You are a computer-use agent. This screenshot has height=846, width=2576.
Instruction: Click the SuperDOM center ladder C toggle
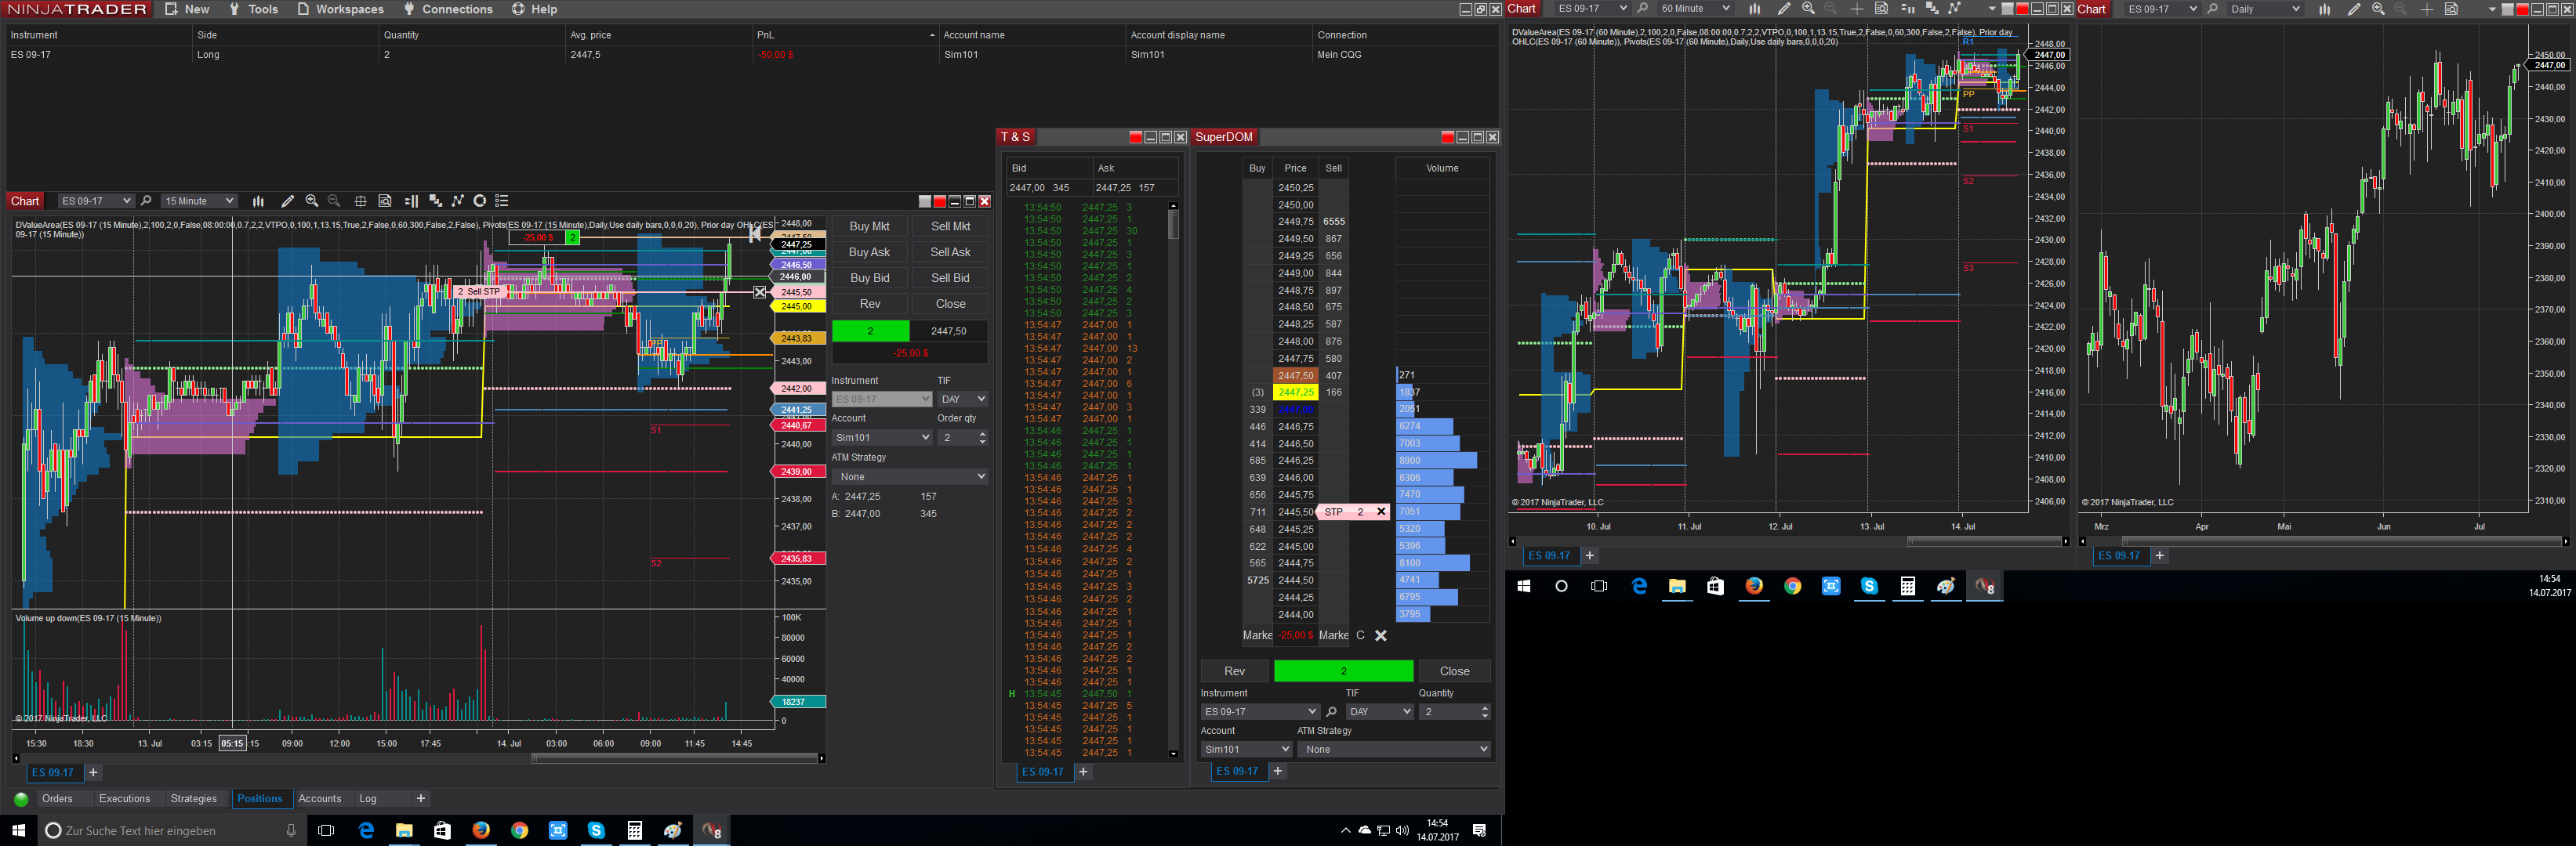(1360, 635)
